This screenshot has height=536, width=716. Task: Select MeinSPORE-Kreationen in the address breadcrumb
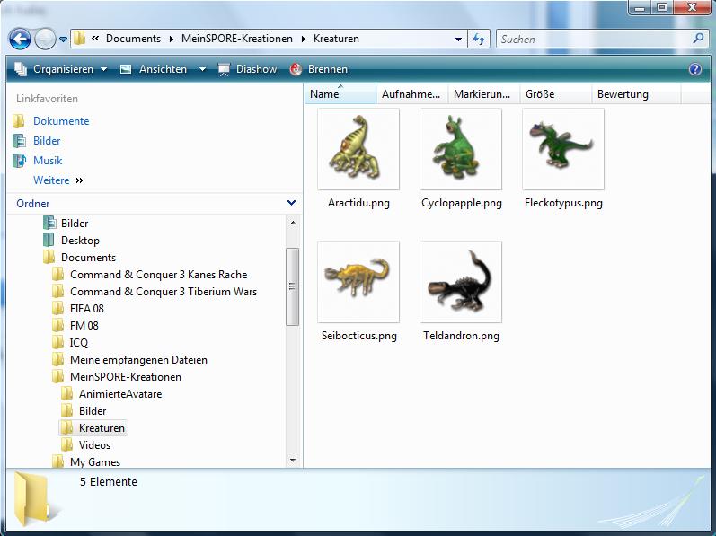tap(237, 39)
